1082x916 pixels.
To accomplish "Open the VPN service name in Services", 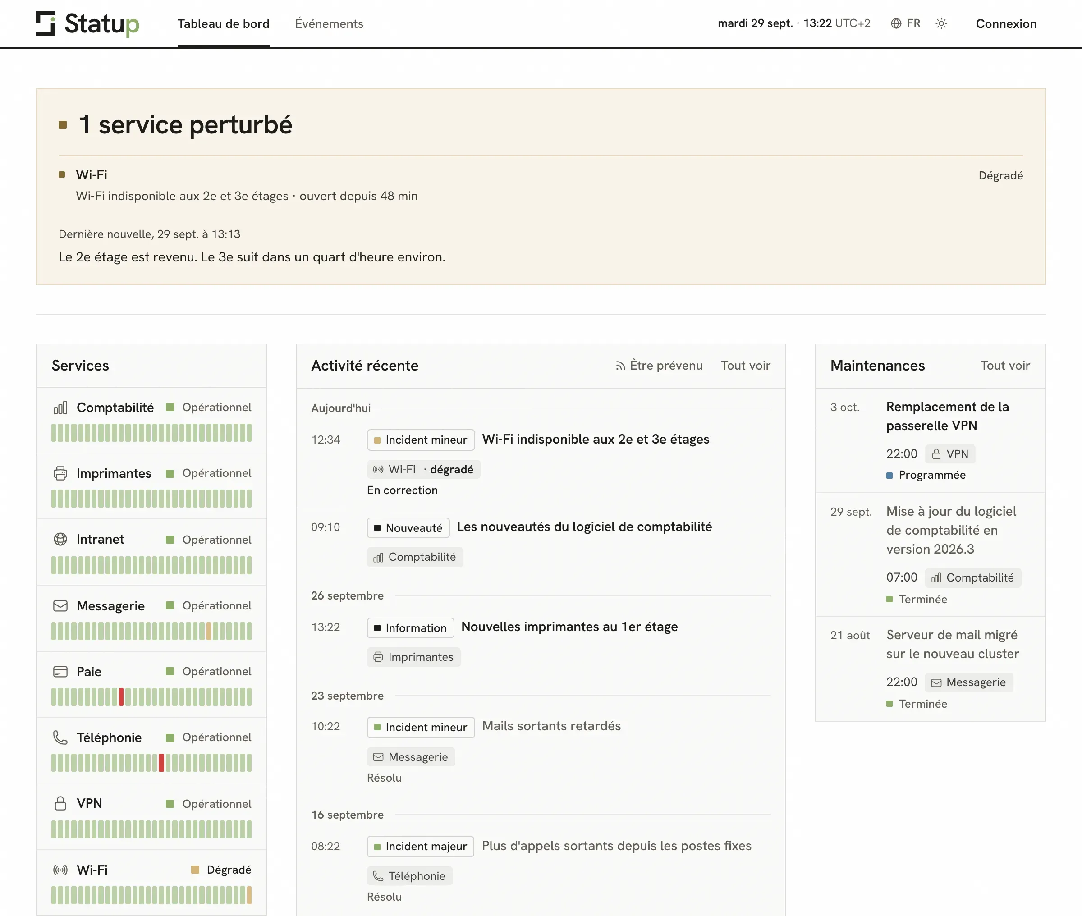I will click(x=89, y=804).
